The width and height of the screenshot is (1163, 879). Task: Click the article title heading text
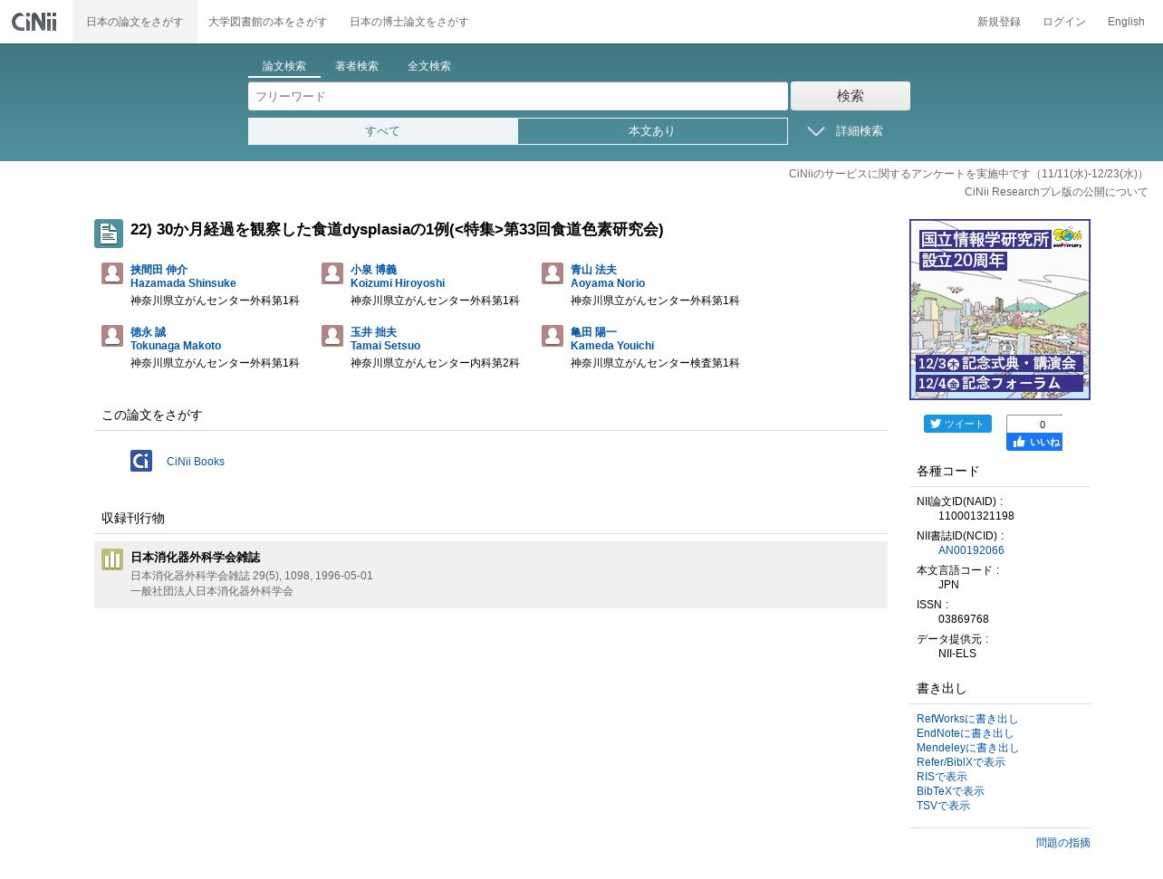click(x=397, y=229)
